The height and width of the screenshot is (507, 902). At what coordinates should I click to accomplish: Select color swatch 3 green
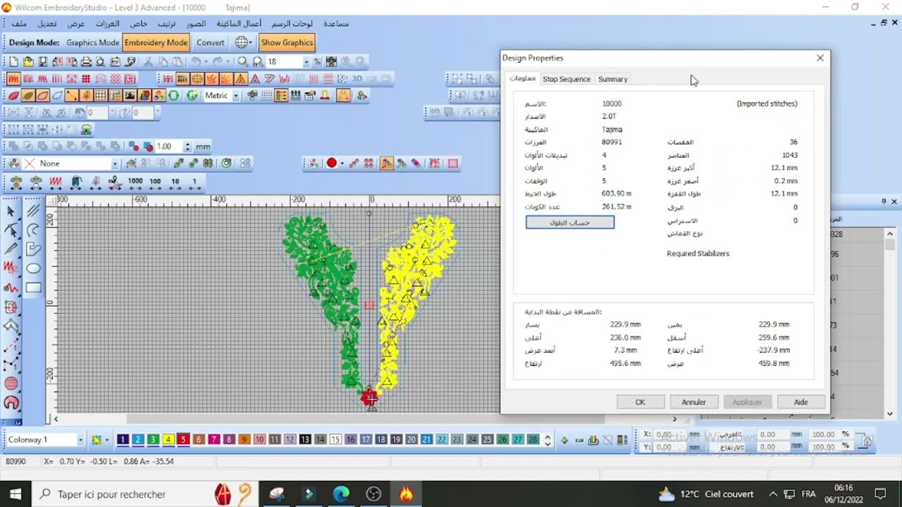[153, 439]
